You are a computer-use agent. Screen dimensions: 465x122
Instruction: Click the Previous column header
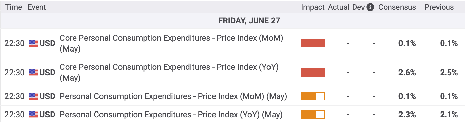coord(439,7)
